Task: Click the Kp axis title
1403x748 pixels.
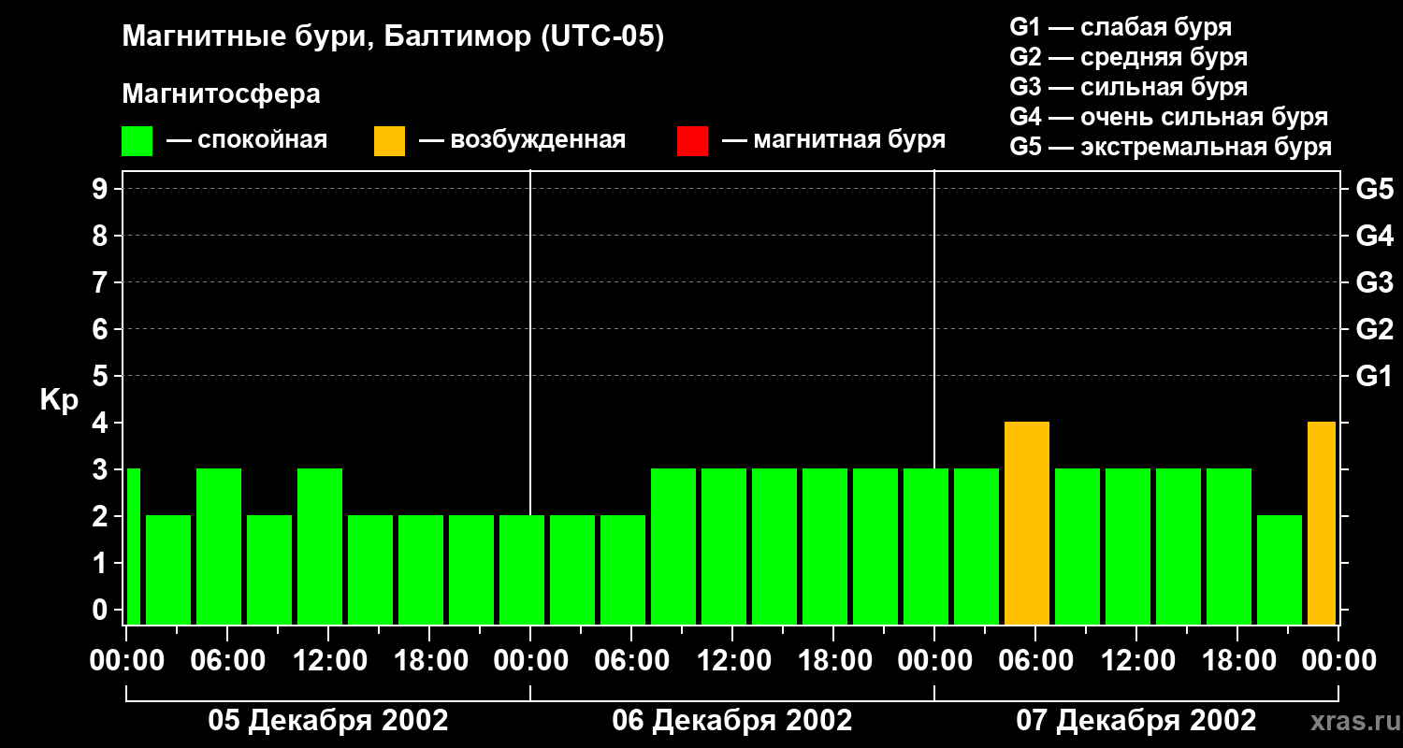Action: pyautogui.click(x=59, y=400)
